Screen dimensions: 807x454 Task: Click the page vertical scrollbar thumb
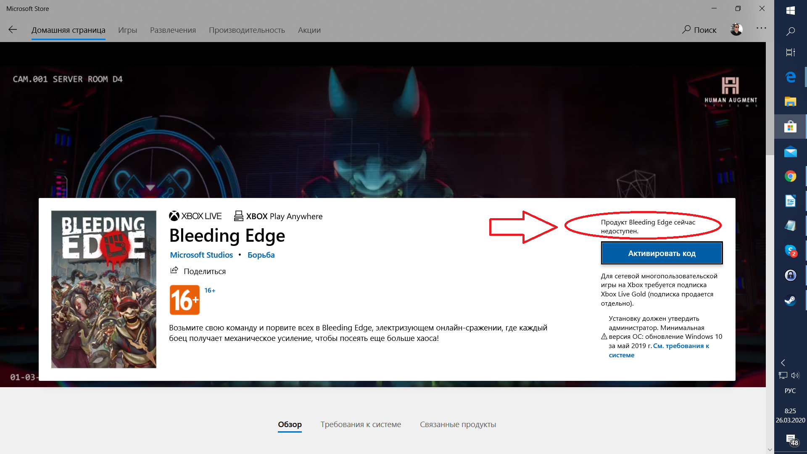click(770, 98)
